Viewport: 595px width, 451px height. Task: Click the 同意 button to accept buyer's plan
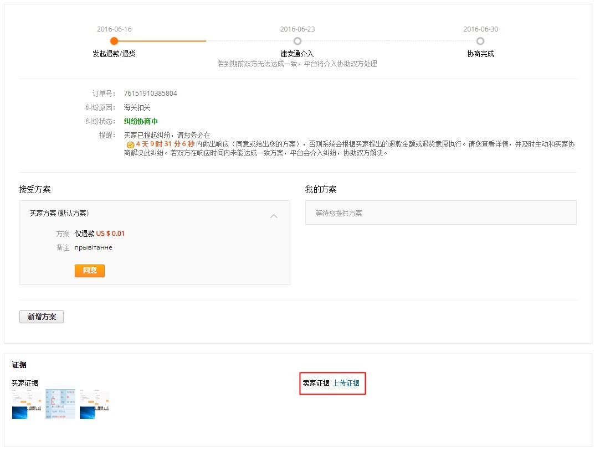coord(89,271)
